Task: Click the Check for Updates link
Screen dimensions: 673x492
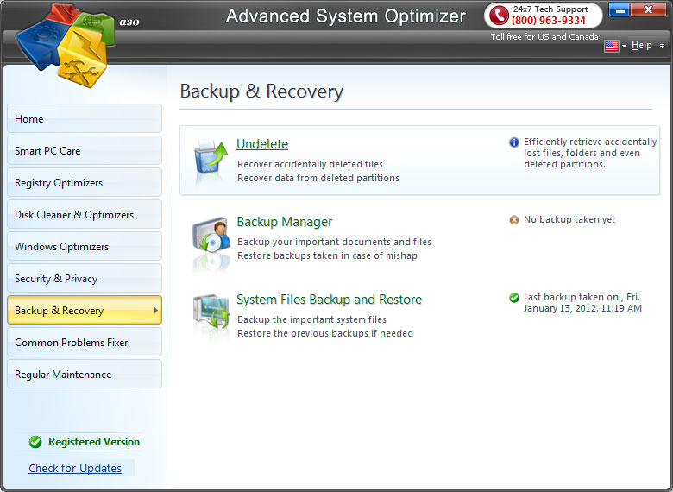Action: [75, 468]
